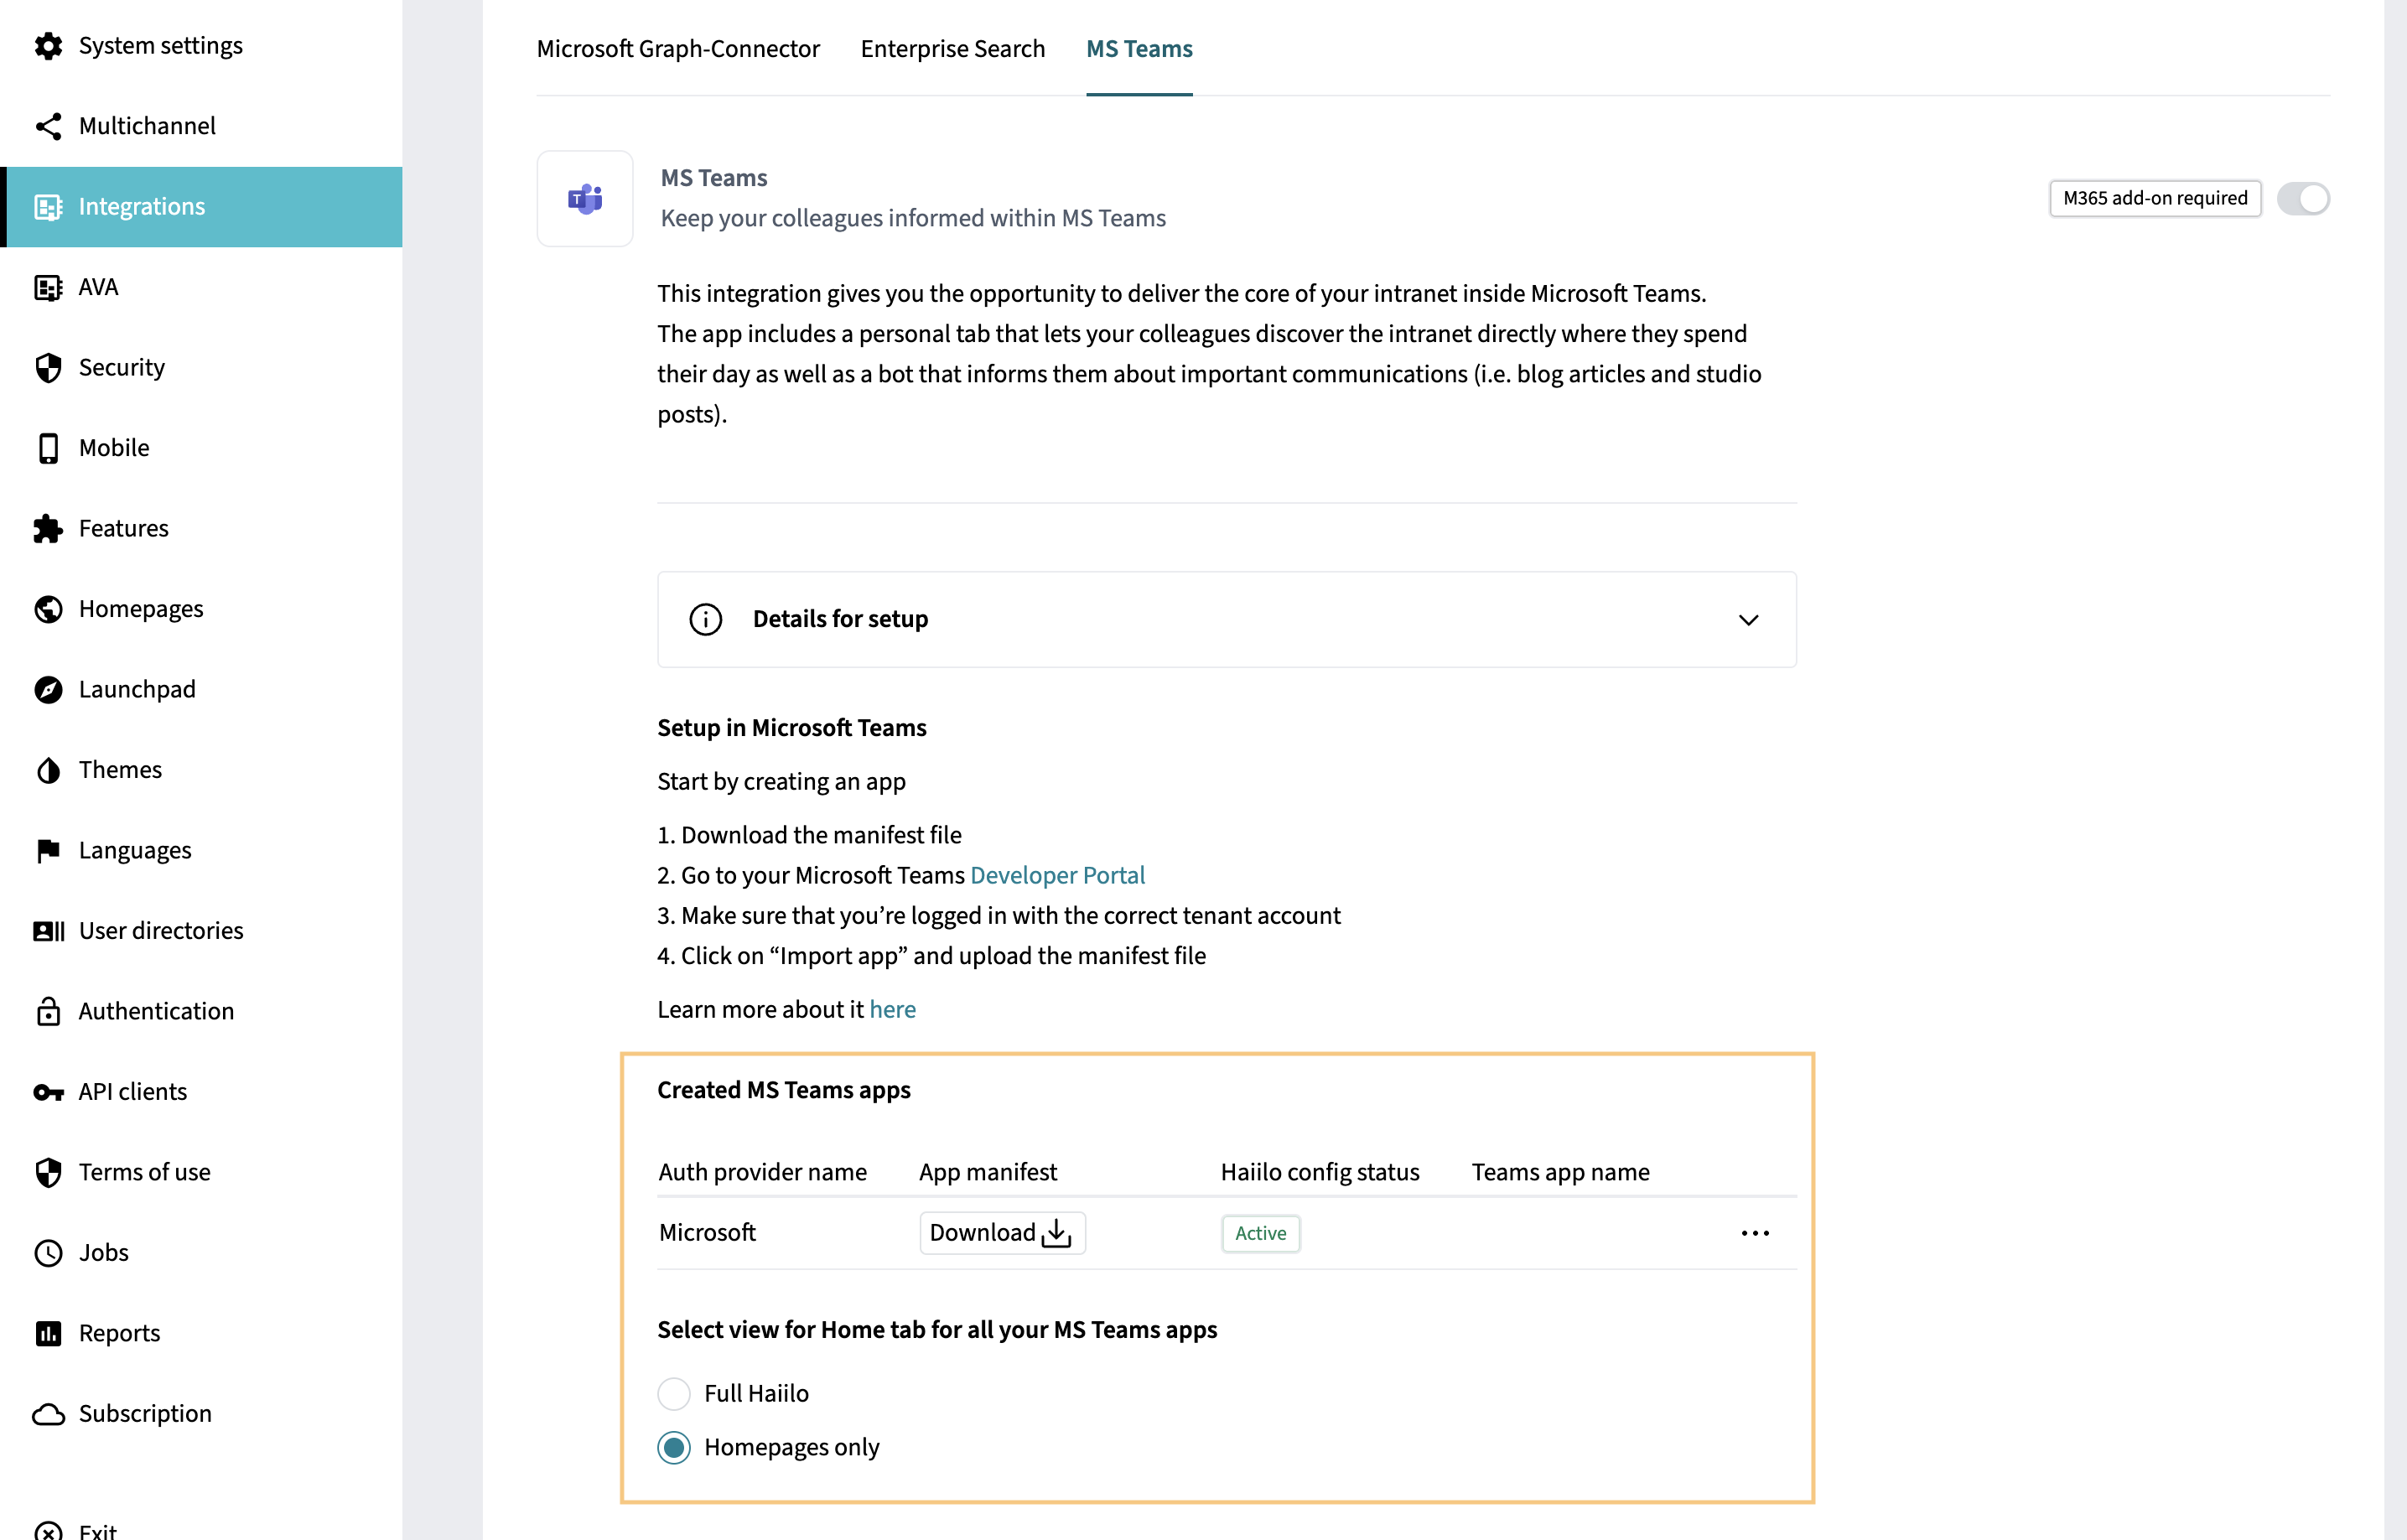The width and height of the screenshot is (2407, 1540).
Task: Click the API clients key icon
Action: click(x=48, y=1092)
